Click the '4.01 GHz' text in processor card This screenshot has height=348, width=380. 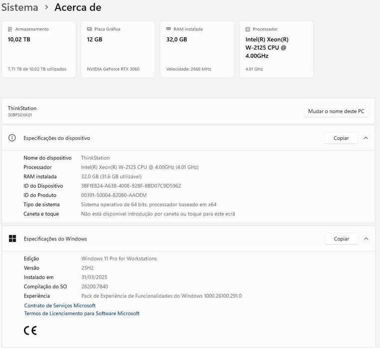tap(254, 69)
